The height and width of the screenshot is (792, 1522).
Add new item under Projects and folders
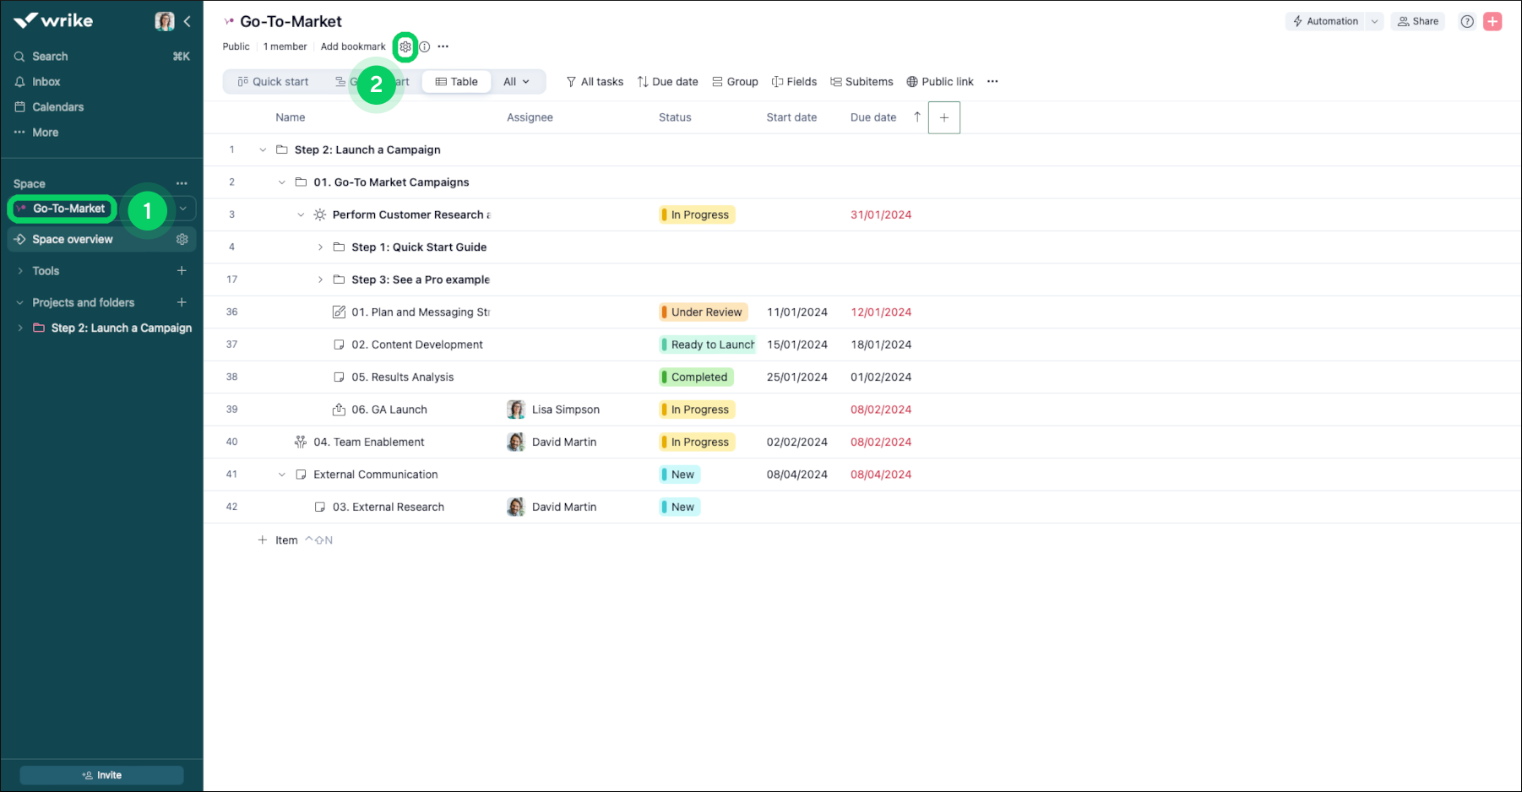[x=182, y=302]
